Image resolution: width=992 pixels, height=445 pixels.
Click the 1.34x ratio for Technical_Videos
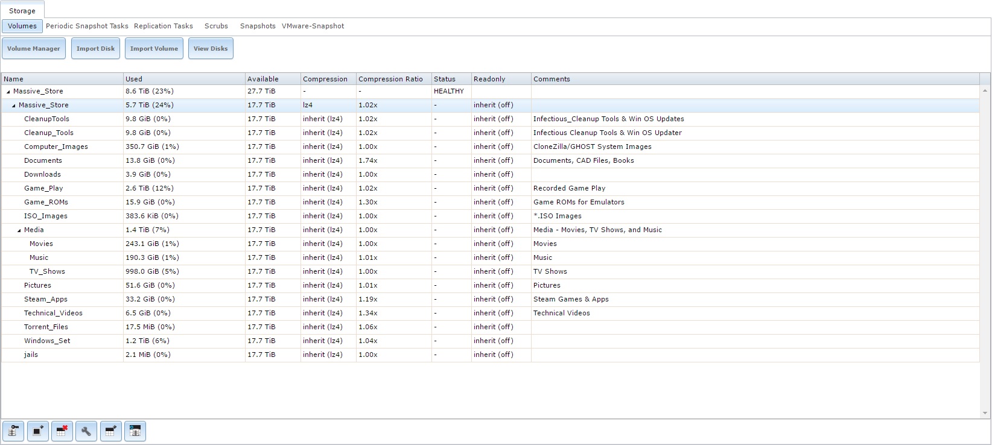pos(368,314)
